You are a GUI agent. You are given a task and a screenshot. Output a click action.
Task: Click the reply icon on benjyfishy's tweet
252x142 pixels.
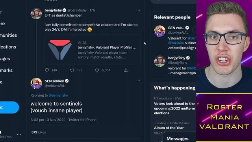(x=47, y=70)
